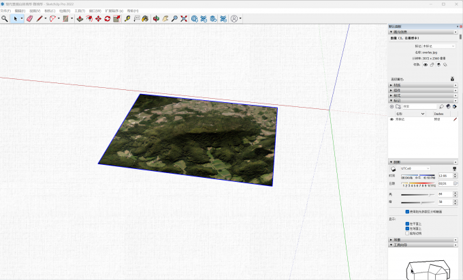This screenshot has width=463, height=280.
Task: Open the Tools menu
Action: [x=80, y=11]
